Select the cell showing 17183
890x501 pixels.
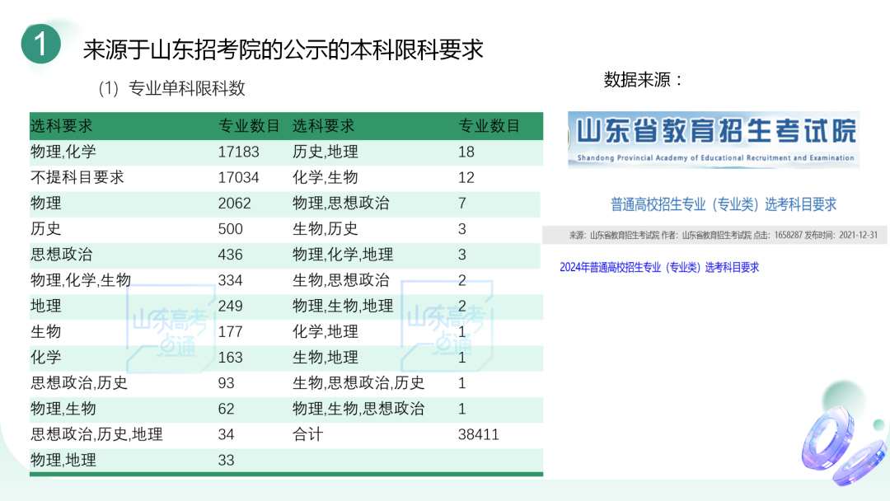click(x=238, y=152)
